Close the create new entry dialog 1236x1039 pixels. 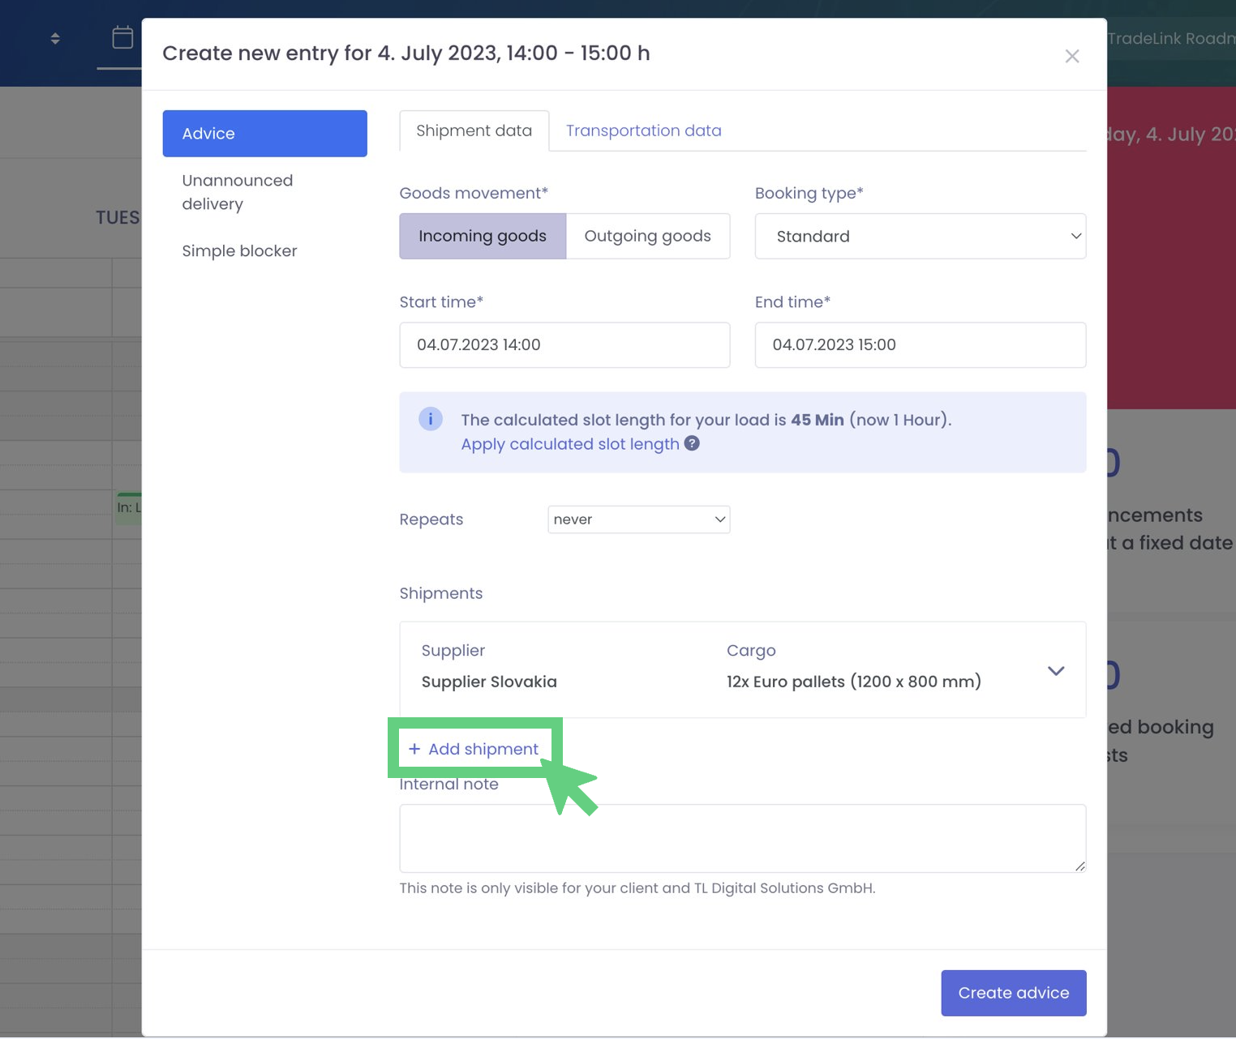[1071, 56]
